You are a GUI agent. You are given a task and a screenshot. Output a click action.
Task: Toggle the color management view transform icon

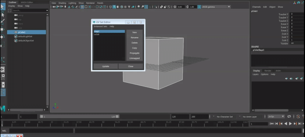pos(199,7)
